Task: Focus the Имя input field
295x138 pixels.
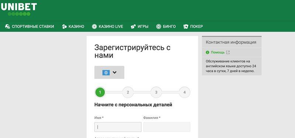Action: [118, 127]
